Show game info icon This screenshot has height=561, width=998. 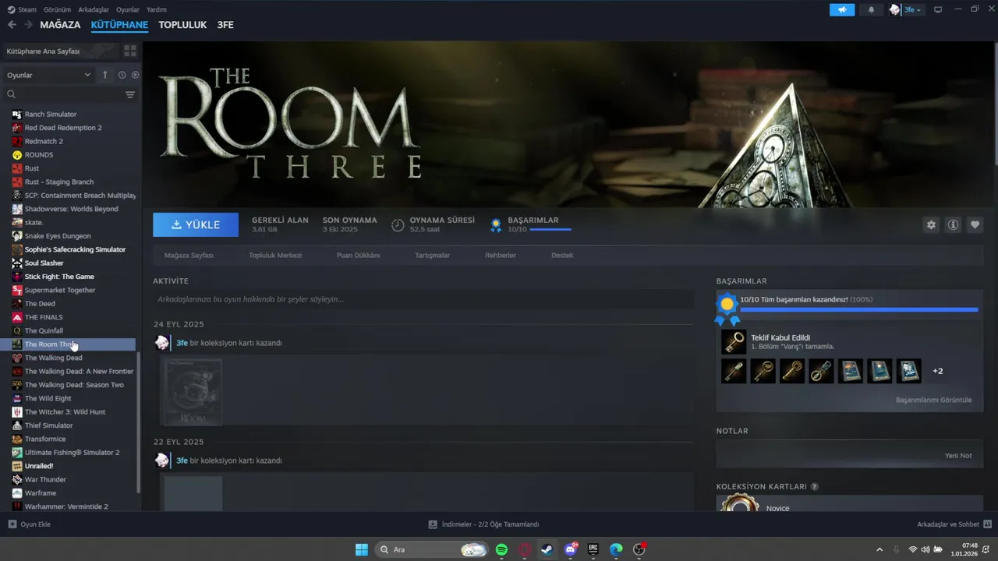tap(953, 224)
